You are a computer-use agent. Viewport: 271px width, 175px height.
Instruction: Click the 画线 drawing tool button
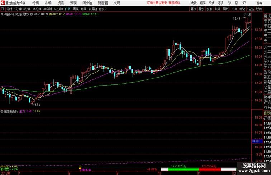point(226,9)
